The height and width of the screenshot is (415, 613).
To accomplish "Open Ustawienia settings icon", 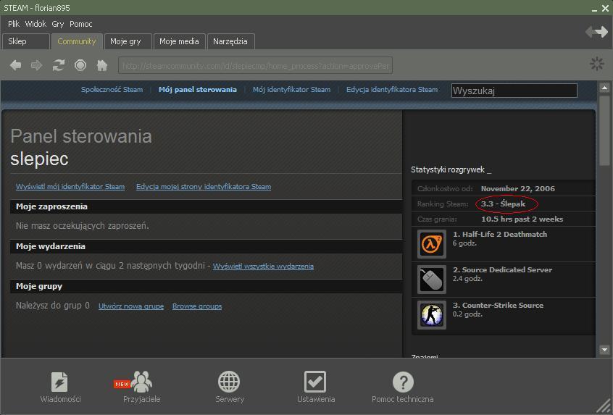I will click(315, 382).
